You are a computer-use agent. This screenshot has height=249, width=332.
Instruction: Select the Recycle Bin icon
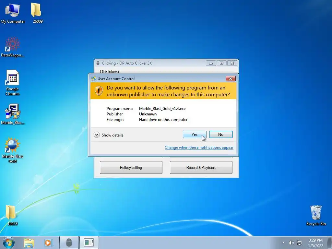(x=316, y=215)
